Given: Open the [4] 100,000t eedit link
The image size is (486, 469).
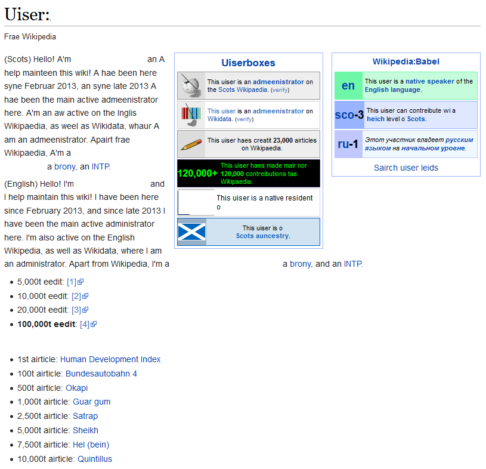Looking at the screenshot, I should [85, 324].
